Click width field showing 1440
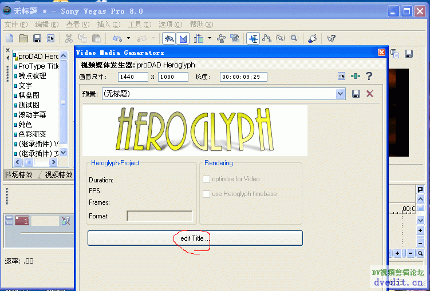 (x=133, y=77)
